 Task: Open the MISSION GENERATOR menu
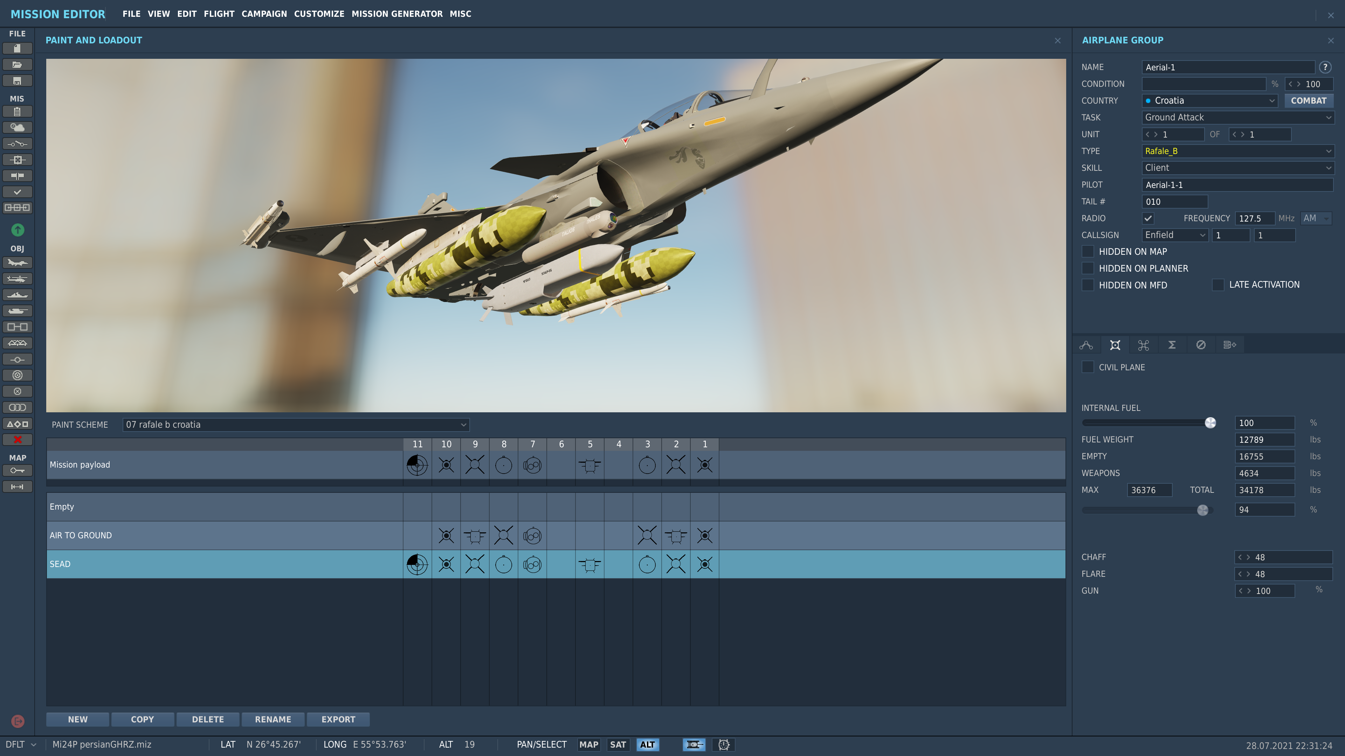(x=397, y=14)
